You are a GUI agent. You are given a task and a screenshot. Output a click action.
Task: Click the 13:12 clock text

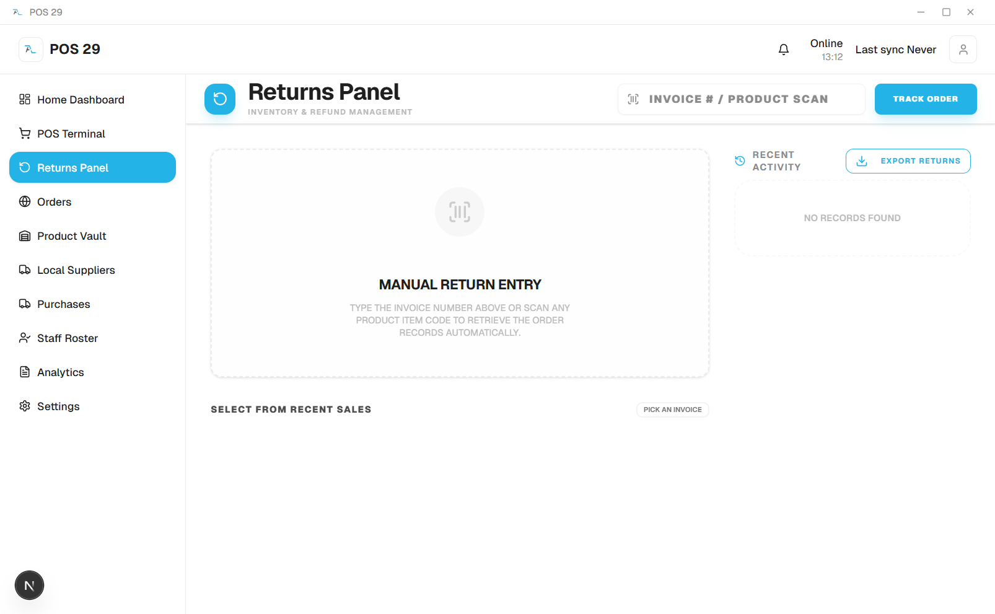832,57
